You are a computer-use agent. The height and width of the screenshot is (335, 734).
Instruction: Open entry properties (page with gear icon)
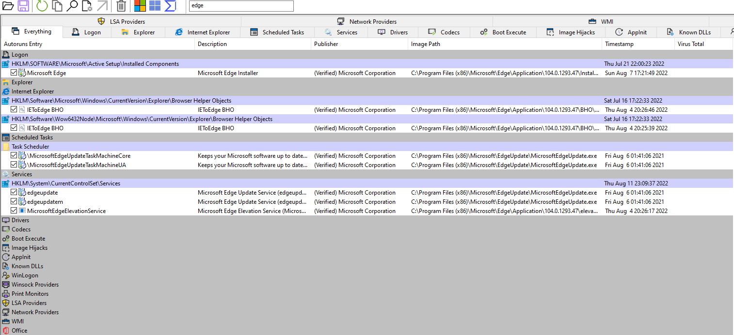87,6
